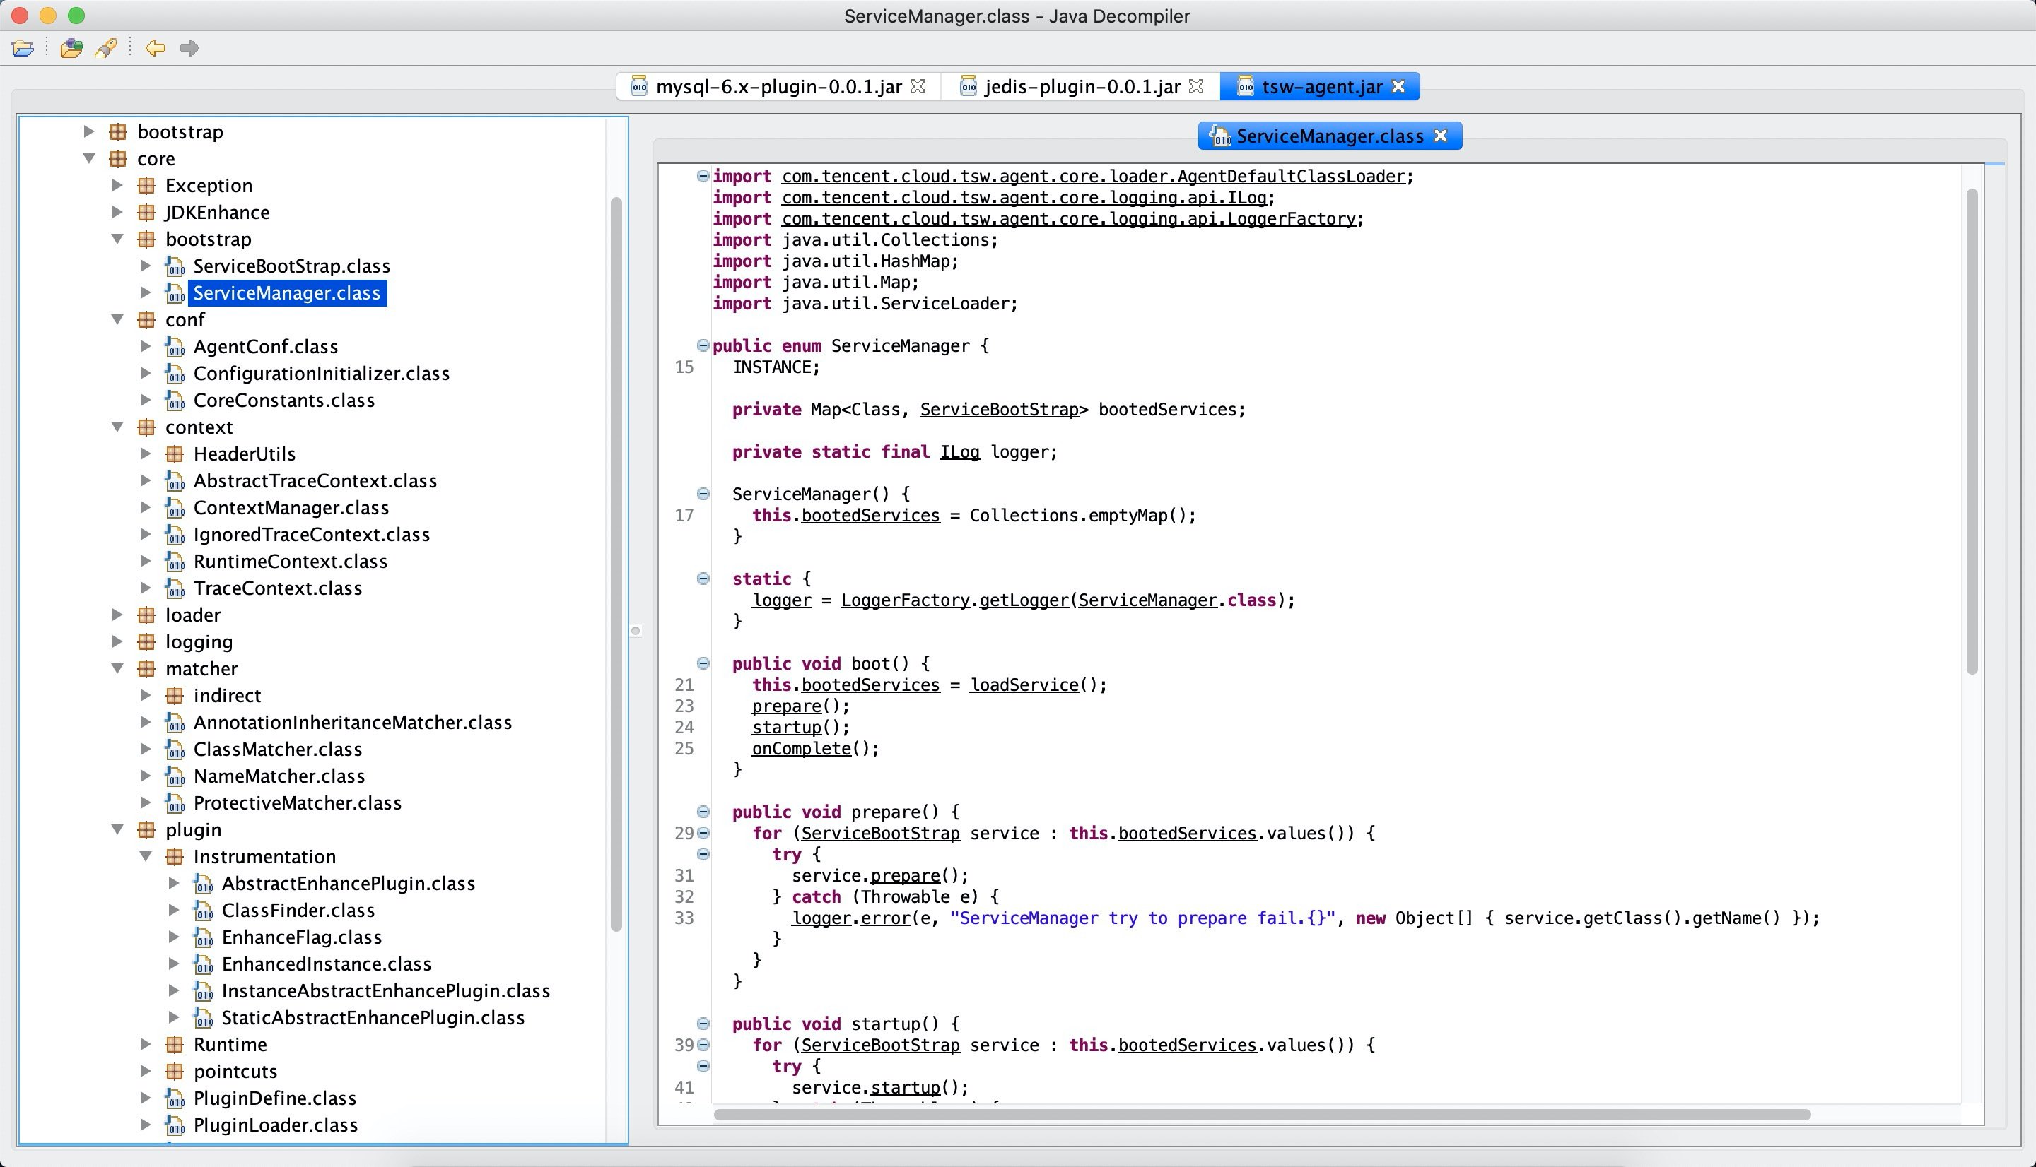Click the Back arrow toolbar icon
Image resolution: width=2036 pixels, height=1167 pixels.
point(155,48)
